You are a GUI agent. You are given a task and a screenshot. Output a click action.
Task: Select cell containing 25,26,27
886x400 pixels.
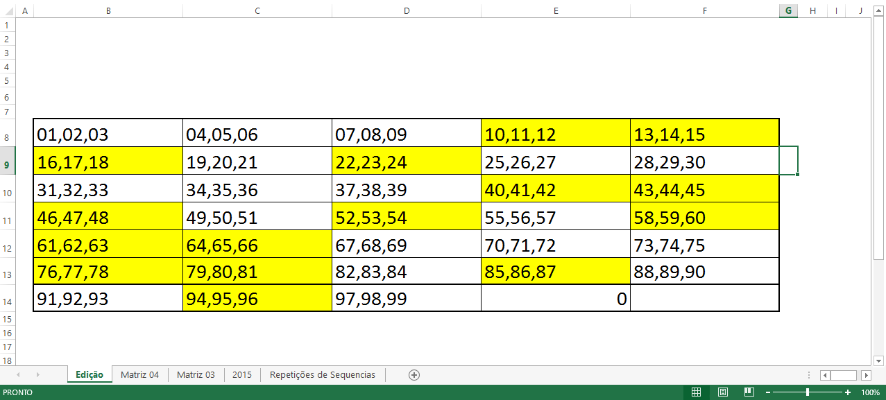556,161
